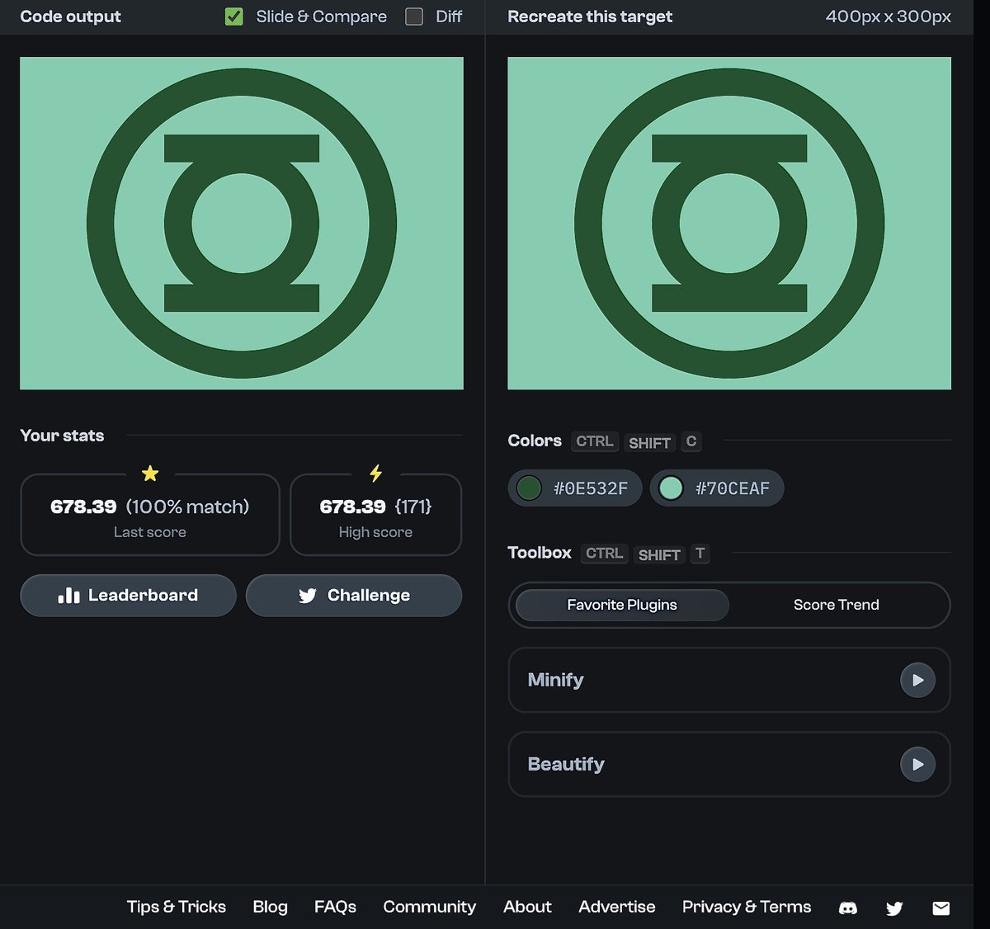
Task: Click the gold star icon above Last score
Action: (x=150, y=474)
